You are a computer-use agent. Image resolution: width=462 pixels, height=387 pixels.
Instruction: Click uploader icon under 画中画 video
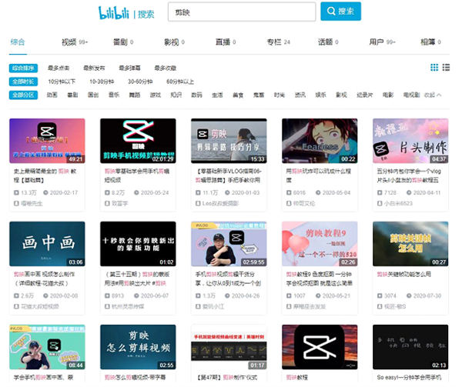(x=17, y=306)
